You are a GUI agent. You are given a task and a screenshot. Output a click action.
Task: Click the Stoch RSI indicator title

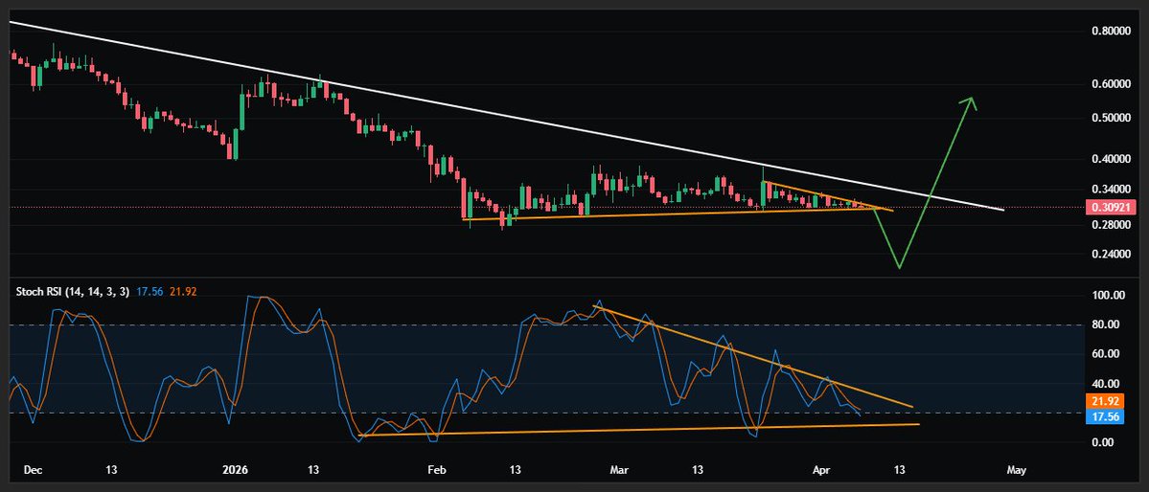(x=74, y=291)
